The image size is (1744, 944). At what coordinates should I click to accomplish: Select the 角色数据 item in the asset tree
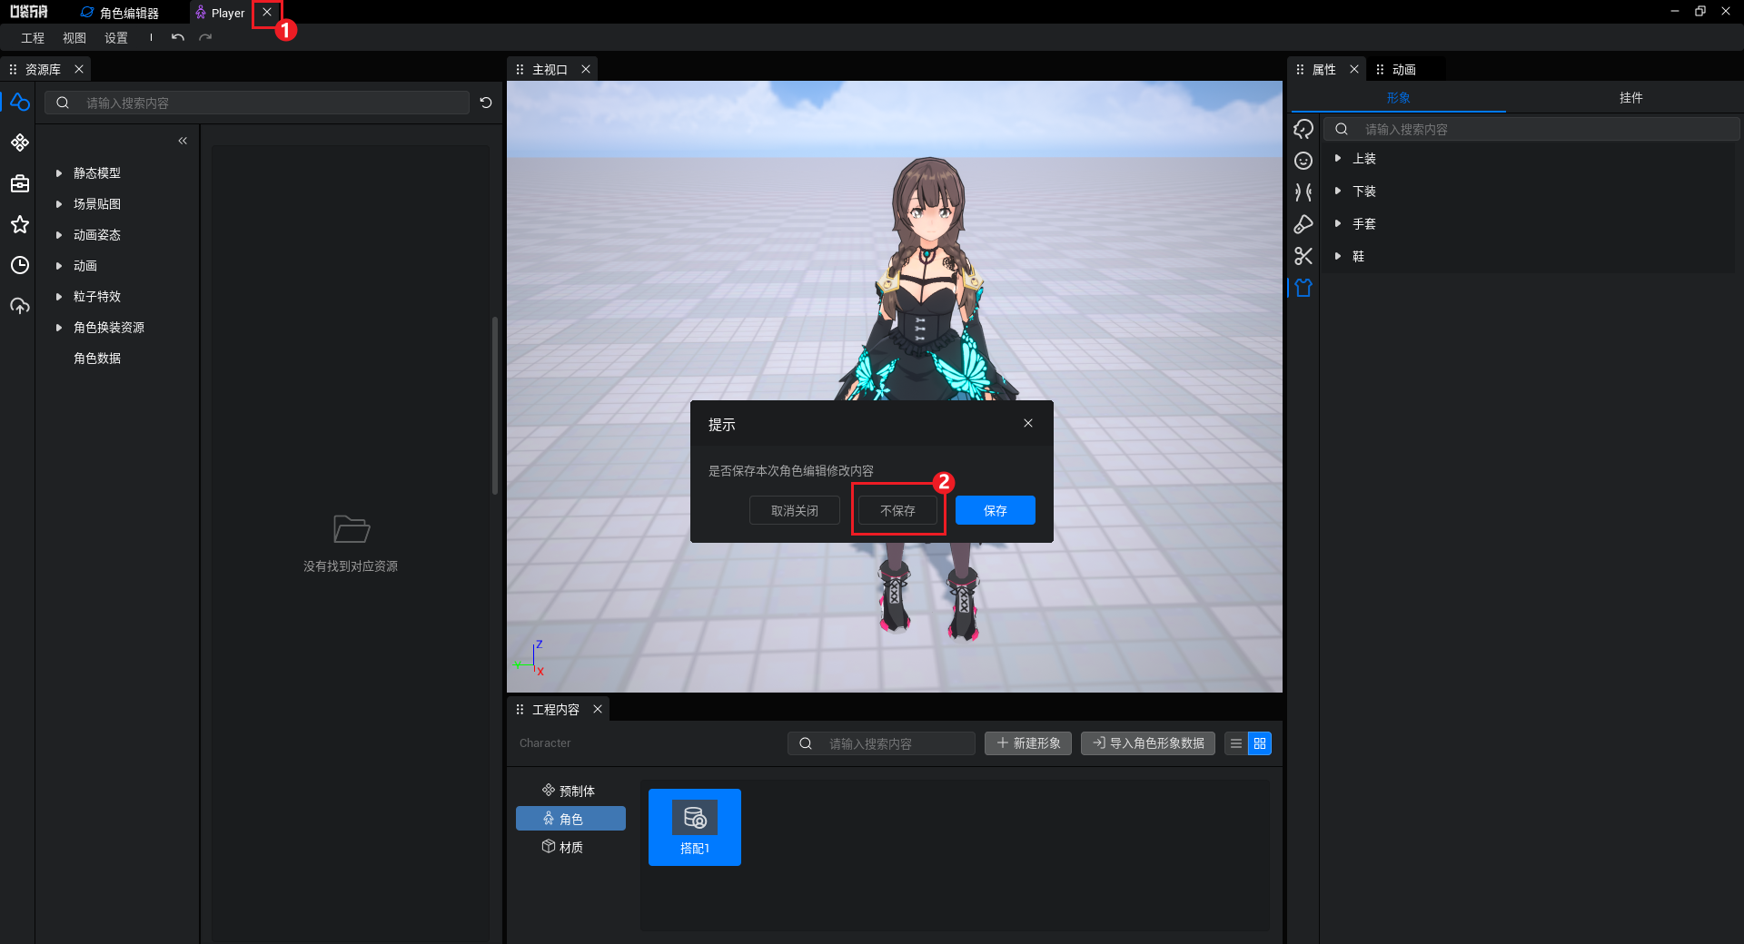click(97, 359)
